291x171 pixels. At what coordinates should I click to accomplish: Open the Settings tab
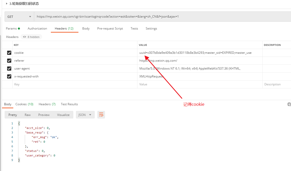(151, 29)
